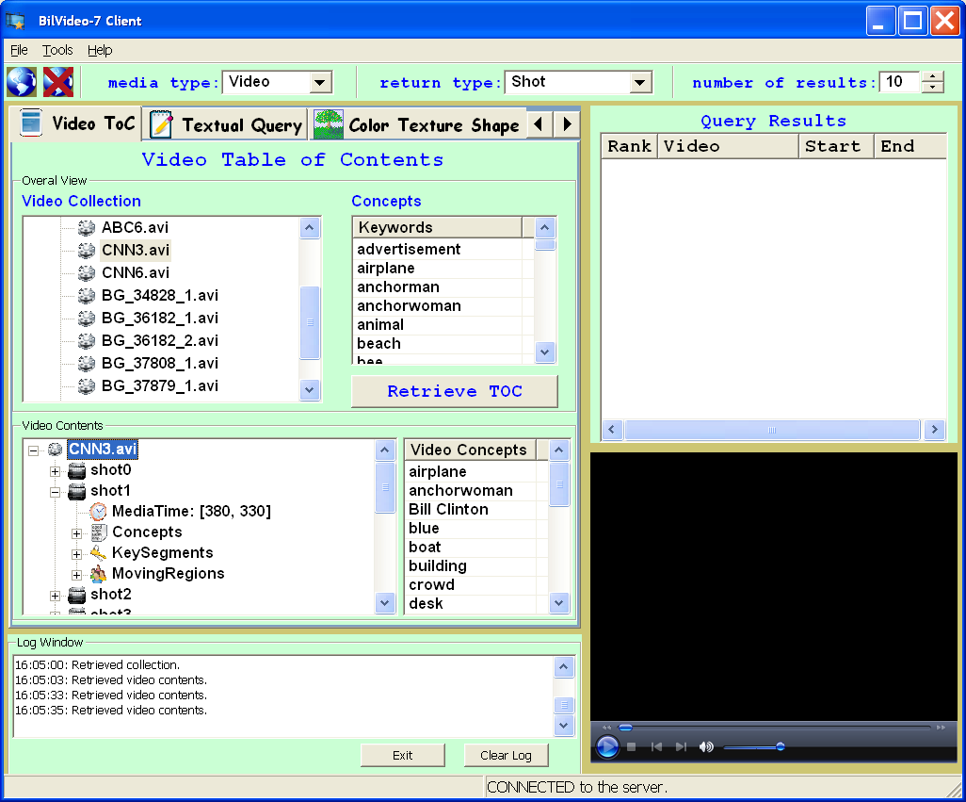966x802 pixels.
Task: Click the stop button in media player
Action: 632,747
